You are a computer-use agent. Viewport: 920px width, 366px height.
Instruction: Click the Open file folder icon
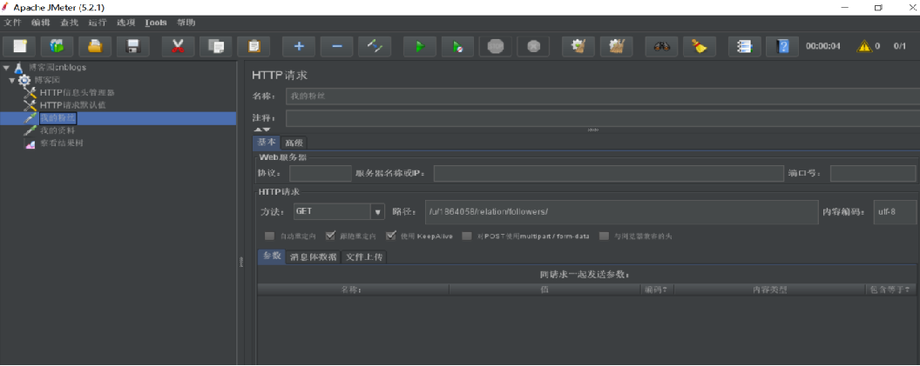pos(95,46)
